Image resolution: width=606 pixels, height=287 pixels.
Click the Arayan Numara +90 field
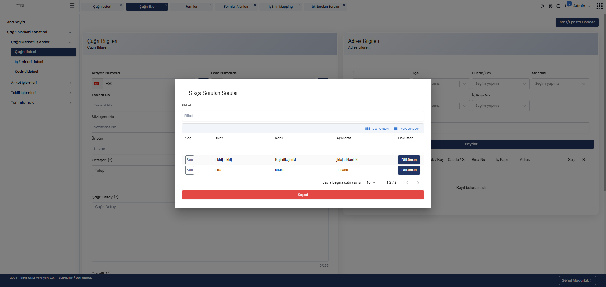tap(139, 84)
